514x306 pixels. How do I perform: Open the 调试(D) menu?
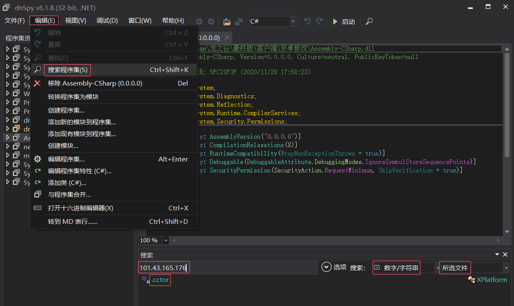[x=107, y=21]
